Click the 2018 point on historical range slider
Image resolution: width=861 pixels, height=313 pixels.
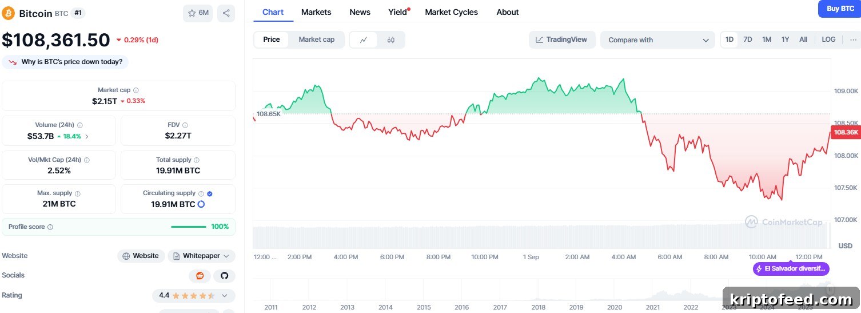click(538, 307)
